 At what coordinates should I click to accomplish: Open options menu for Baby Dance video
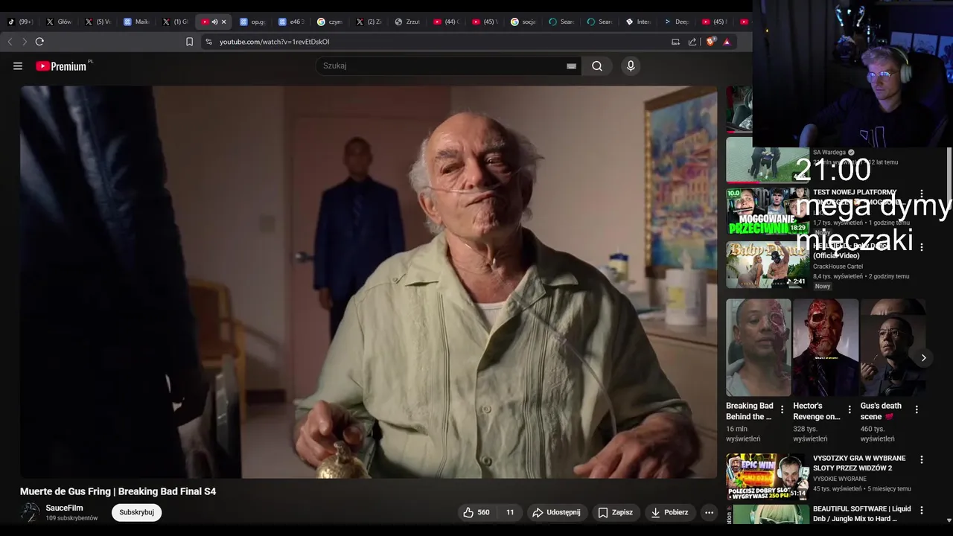tap(922, 247)
